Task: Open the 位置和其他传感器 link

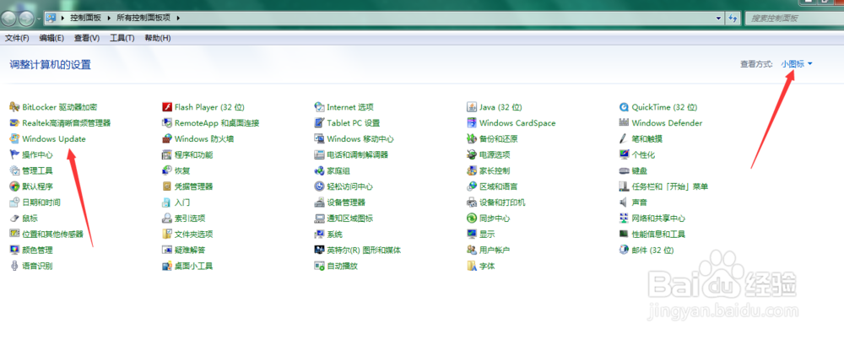Action: pos(52,235)
